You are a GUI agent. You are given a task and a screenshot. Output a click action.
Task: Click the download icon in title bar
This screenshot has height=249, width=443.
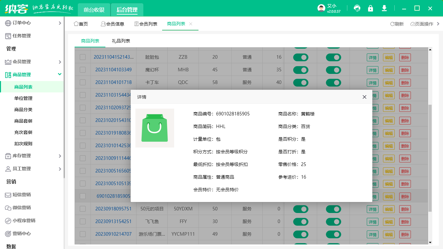click(x=384, y=8)
